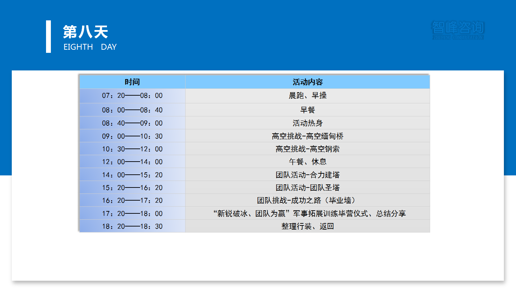Screen dimensions: 516x289
Task: Click the 整理行装、返回 cell
Action: [307, 227]
